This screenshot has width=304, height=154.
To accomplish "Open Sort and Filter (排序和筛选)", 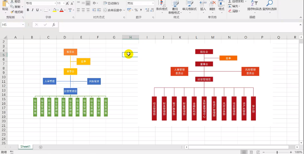I will [254, 7].
